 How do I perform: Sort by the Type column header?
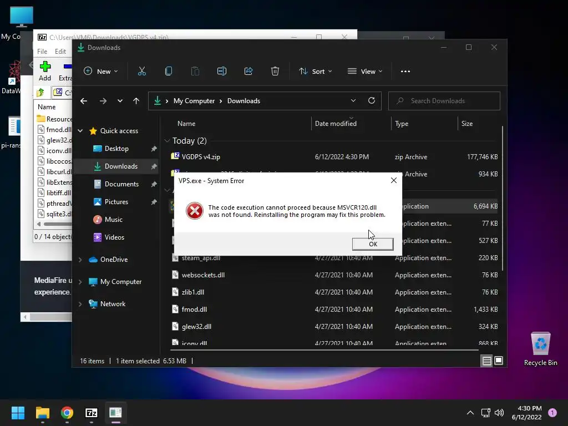pyautogui.click(x=402, y=124)
